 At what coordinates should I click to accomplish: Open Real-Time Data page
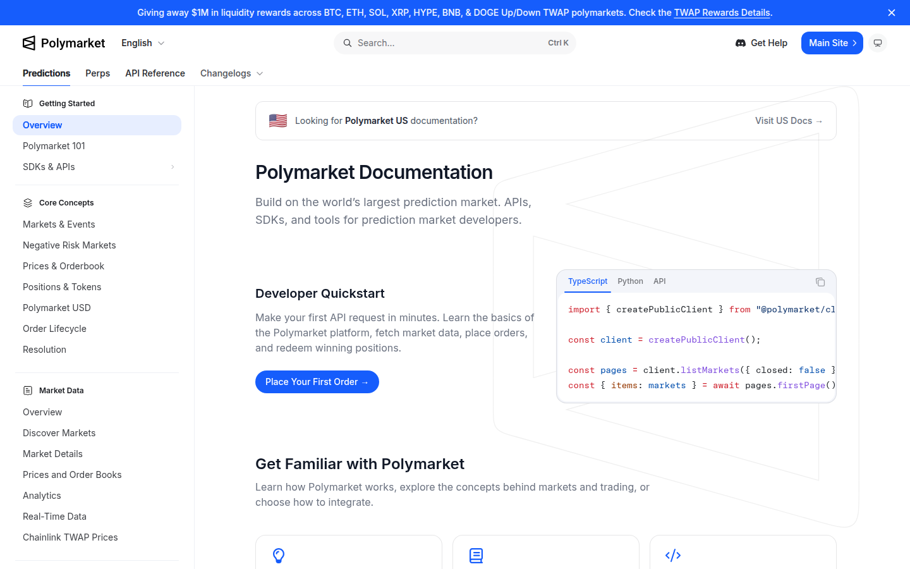(97, 517)
